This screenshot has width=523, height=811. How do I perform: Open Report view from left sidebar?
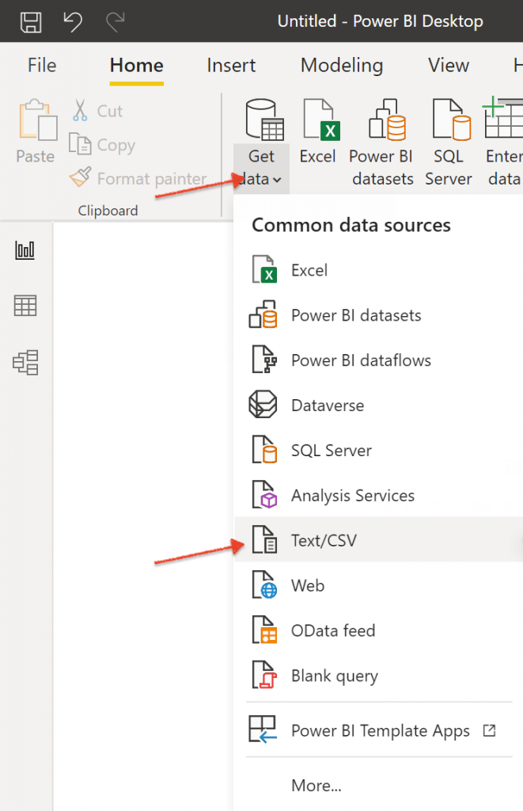click(25, 250)
